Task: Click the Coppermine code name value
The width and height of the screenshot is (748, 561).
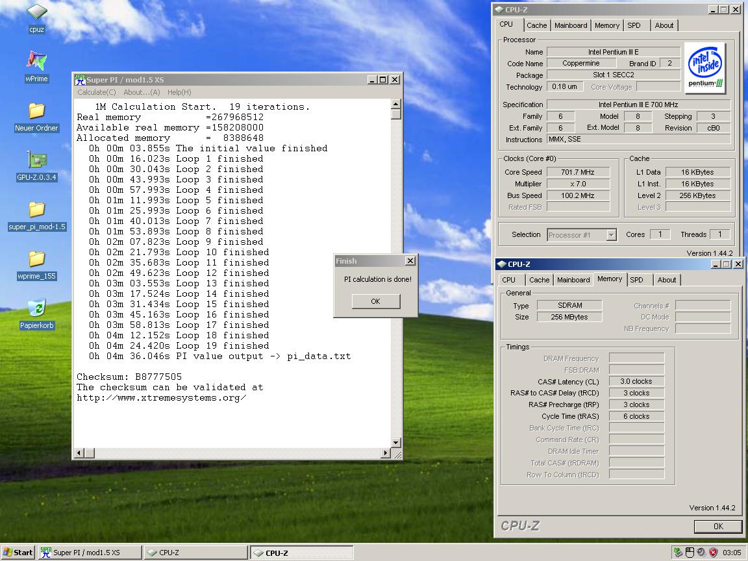Action: (580, 63)
